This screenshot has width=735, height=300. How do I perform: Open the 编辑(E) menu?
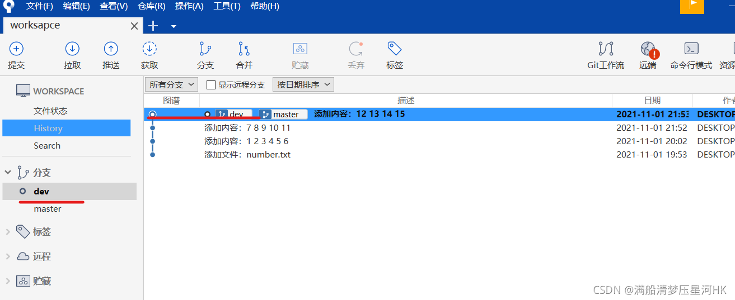[x=76, y=6]
